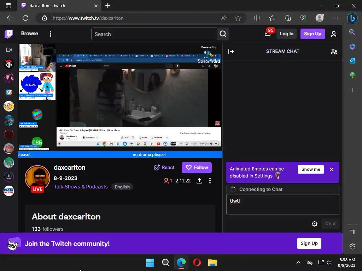The height and width of the screenshot is (271, 362).
Task: Click the followed channels camera icon in sidebar
Action: tap(9, 50)
